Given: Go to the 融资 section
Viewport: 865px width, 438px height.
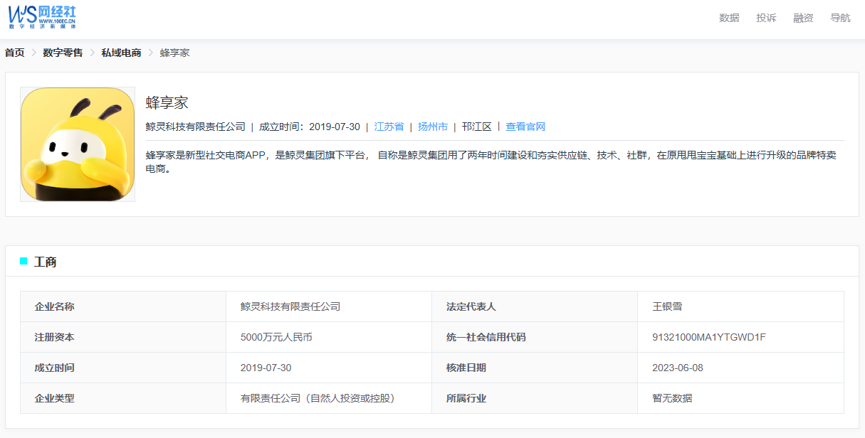Looking at the screenshot, I should [x=803, y=18].
